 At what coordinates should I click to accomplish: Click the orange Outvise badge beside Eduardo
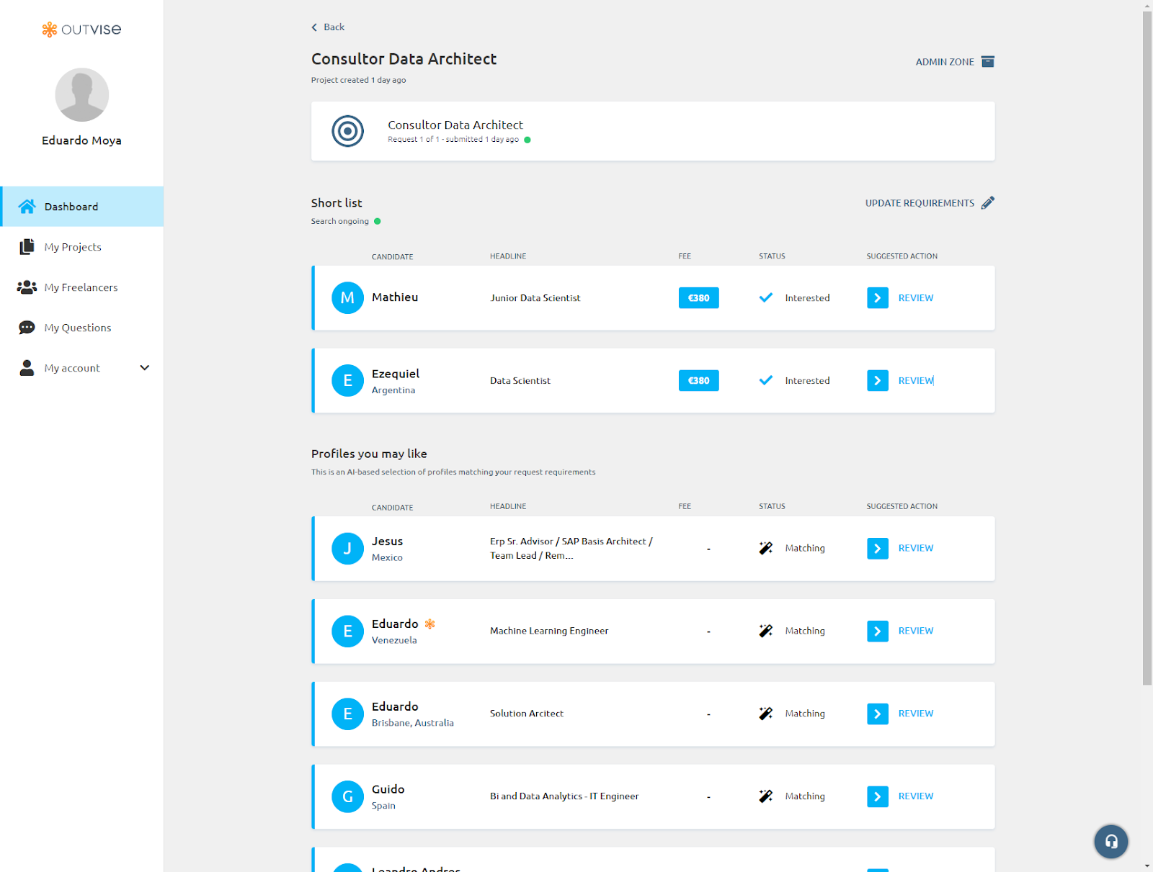tap(430, 624)
